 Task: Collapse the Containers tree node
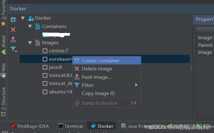30,26
